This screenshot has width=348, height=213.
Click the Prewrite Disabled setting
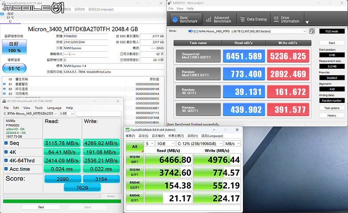332,78
